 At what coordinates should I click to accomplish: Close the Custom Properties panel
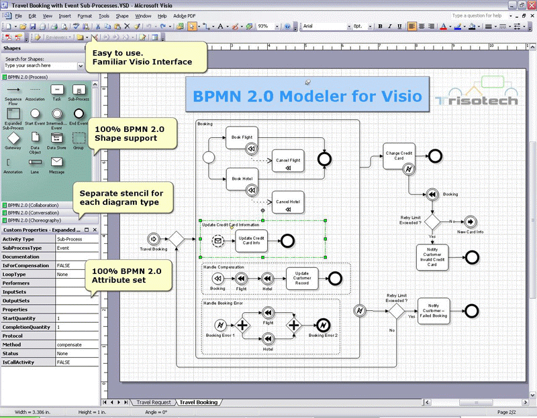point(95,230)
